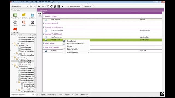Click the gear icon in IFS Navigator header
This screenshot has height=98, width=175.
coord(35,7)
